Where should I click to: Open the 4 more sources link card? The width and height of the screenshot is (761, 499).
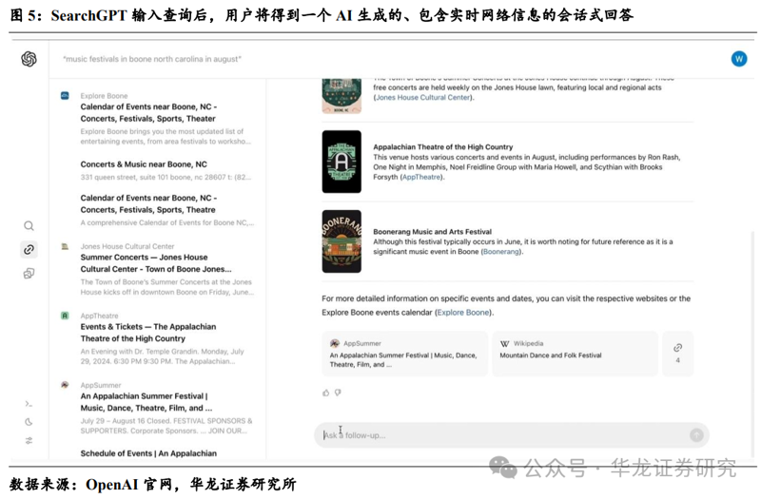click(x=677, y=354)
